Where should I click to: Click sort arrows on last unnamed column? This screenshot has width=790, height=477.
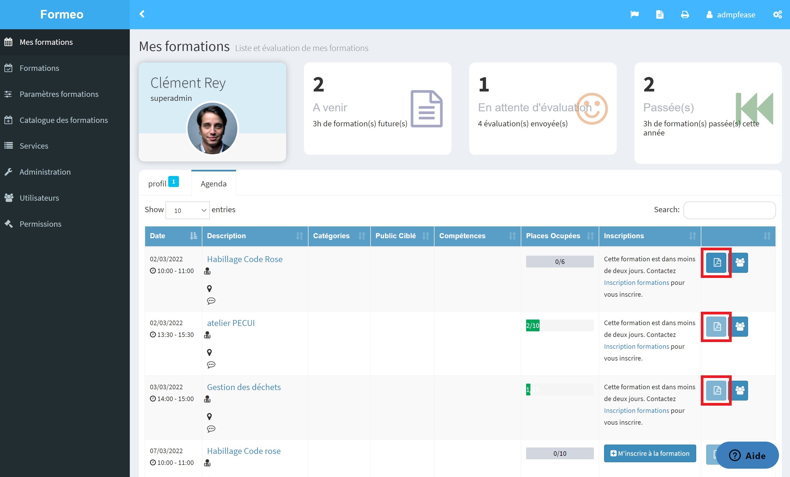coord(767,236)
